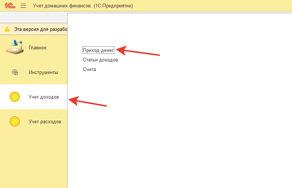Open the Счета link
Image resolution: width=292 pixels, height=188 pixels.
(x=89, y=69)
